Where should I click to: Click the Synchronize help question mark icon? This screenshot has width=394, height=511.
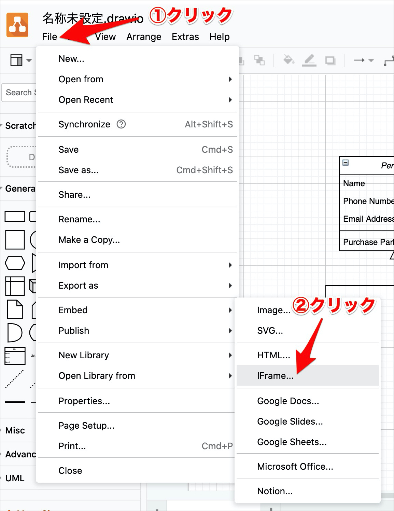[121, 124]
